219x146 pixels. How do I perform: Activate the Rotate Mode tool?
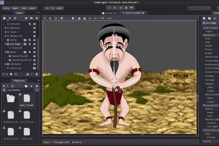click(55, 18)
